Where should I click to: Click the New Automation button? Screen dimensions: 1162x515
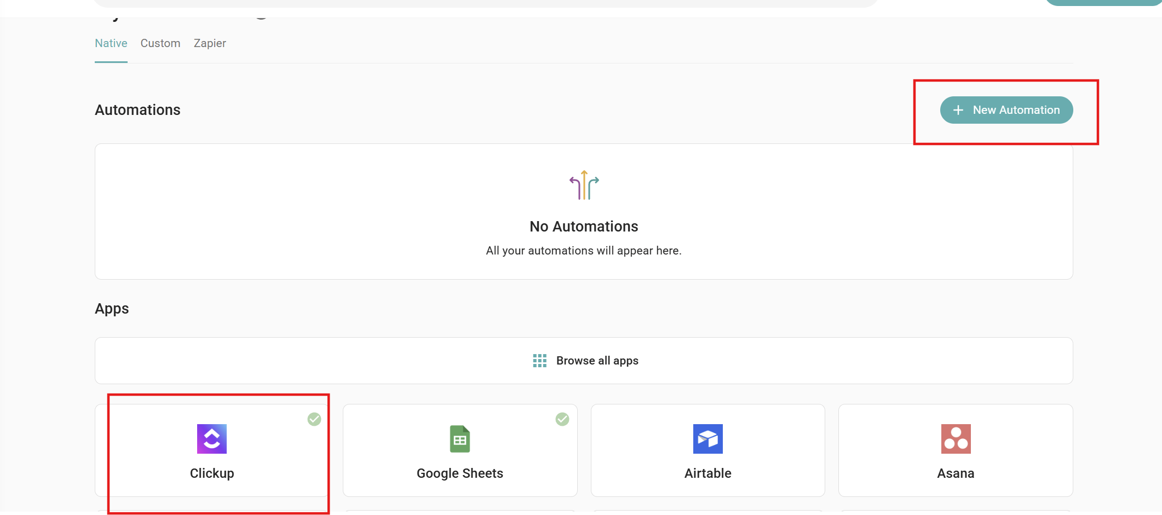1006,110
